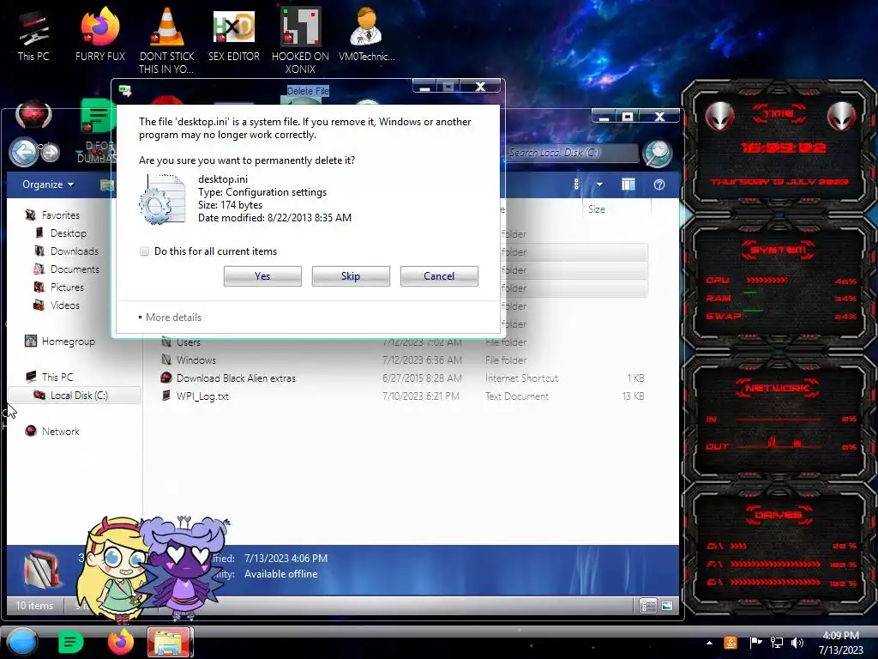Click the orange tray icon
The width and height of the screenshot is (878, 659).
tap(731, 643)
